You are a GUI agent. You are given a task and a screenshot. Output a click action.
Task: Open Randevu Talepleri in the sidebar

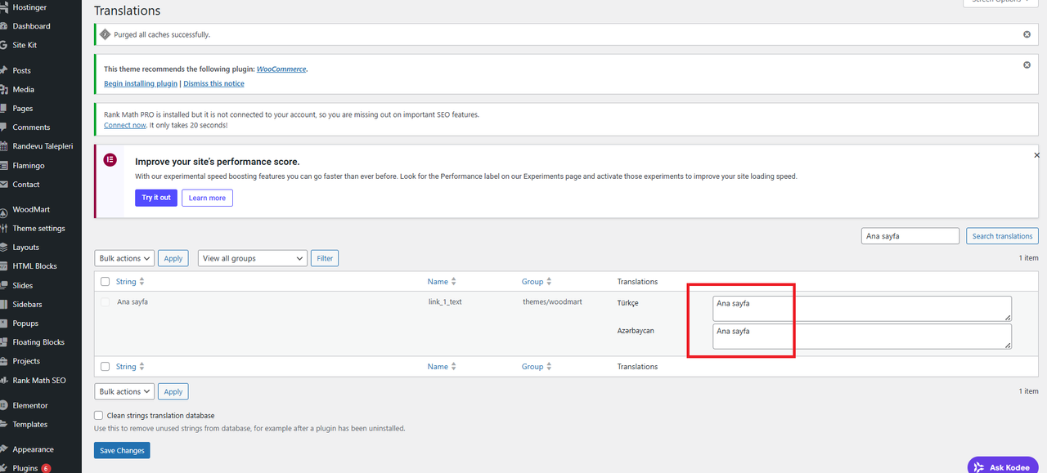43,146
